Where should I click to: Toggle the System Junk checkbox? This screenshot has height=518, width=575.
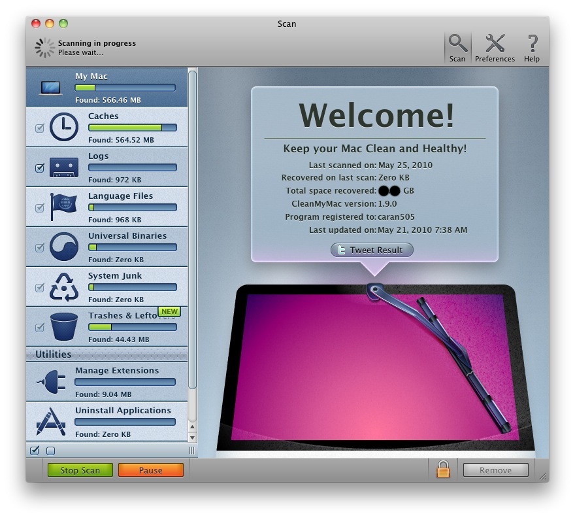tap(40, 288)
